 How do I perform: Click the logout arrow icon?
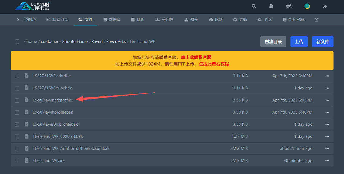point(325,6)
